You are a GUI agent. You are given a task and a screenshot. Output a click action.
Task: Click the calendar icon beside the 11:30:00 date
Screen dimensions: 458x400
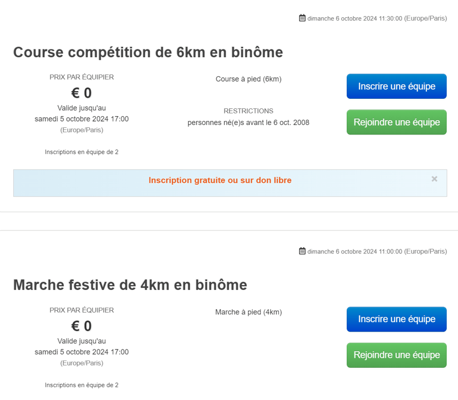click(302, 18)
